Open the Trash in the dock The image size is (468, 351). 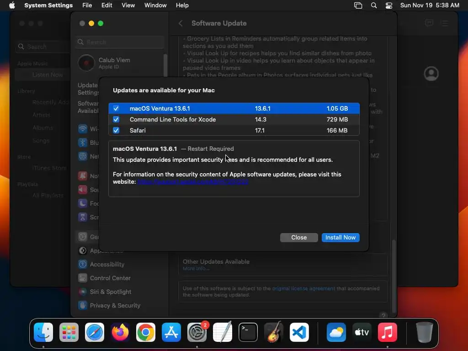coord(424,332)
